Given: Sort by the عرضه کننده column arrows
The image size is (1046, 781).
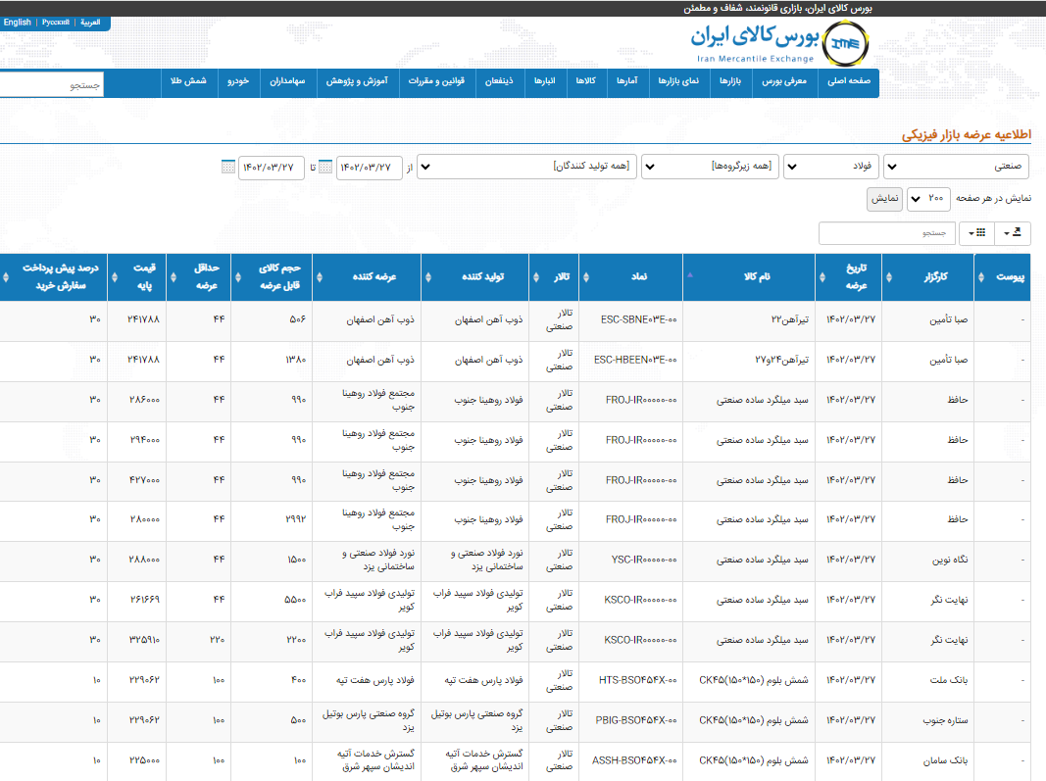Looking at the screenshot, I should (319, 276).
